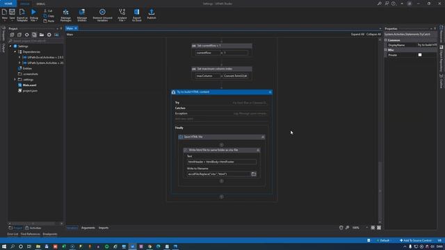The width and height of the screenshot is (445, 250).
Task: Switch to the DEBUG ribbon tab
Action: tap(40, 3)
